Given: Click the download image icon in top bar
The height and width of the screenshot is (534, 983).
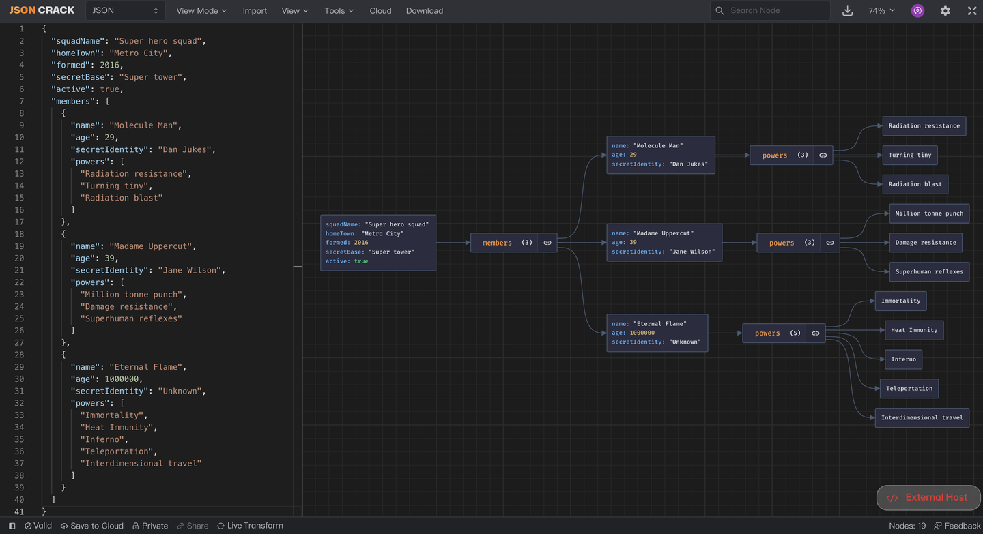Looking at the screenshot, I should (x=847, y=11).
